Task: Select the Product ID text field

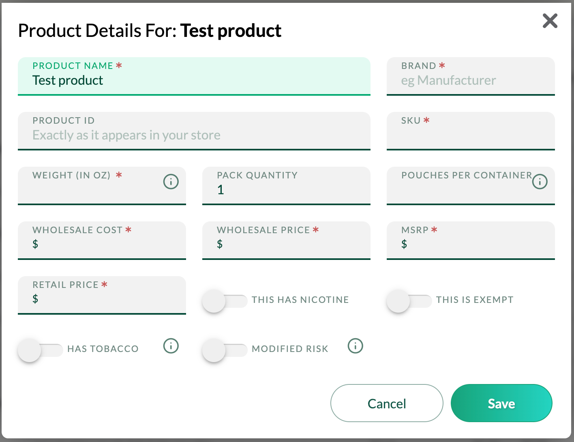Action: (194, 135)
